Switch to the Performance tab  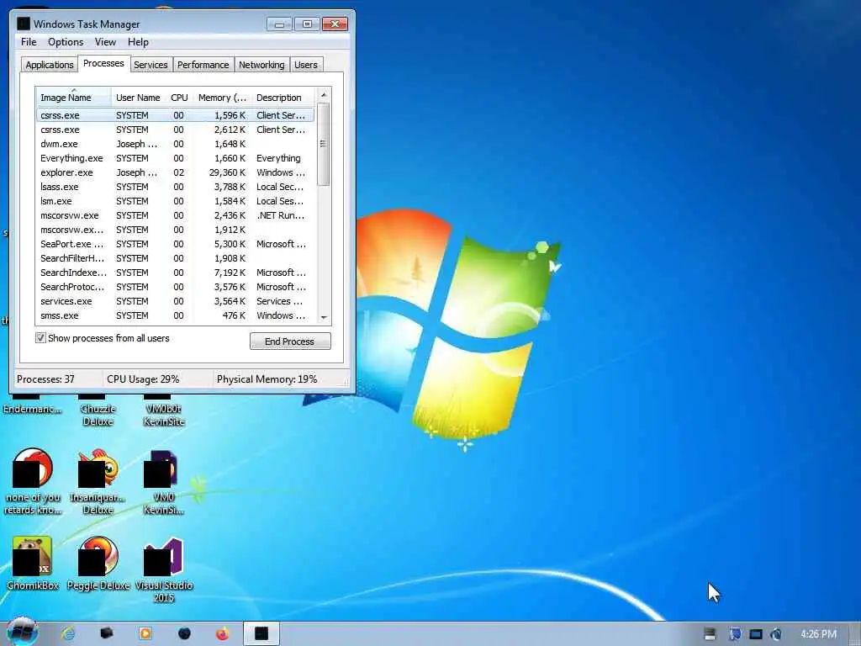pos(203,65)
